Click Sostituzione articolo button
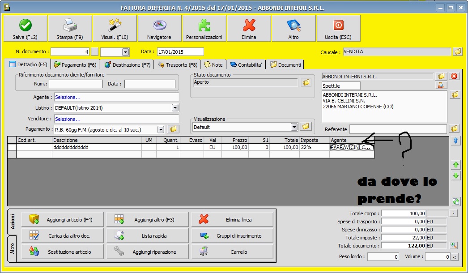Image resolution: width=468 pixels, height=273 pixels. coord(62,252)
